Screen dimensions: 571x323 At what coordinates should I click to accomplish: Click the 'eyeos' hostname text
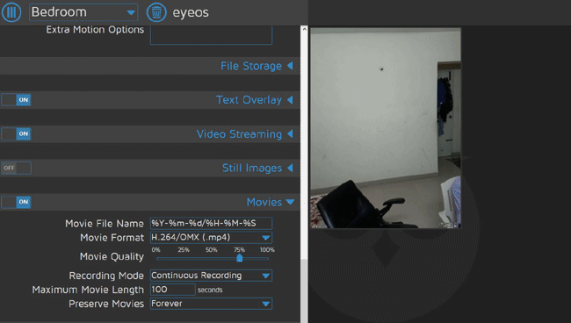tap(191, 13)
